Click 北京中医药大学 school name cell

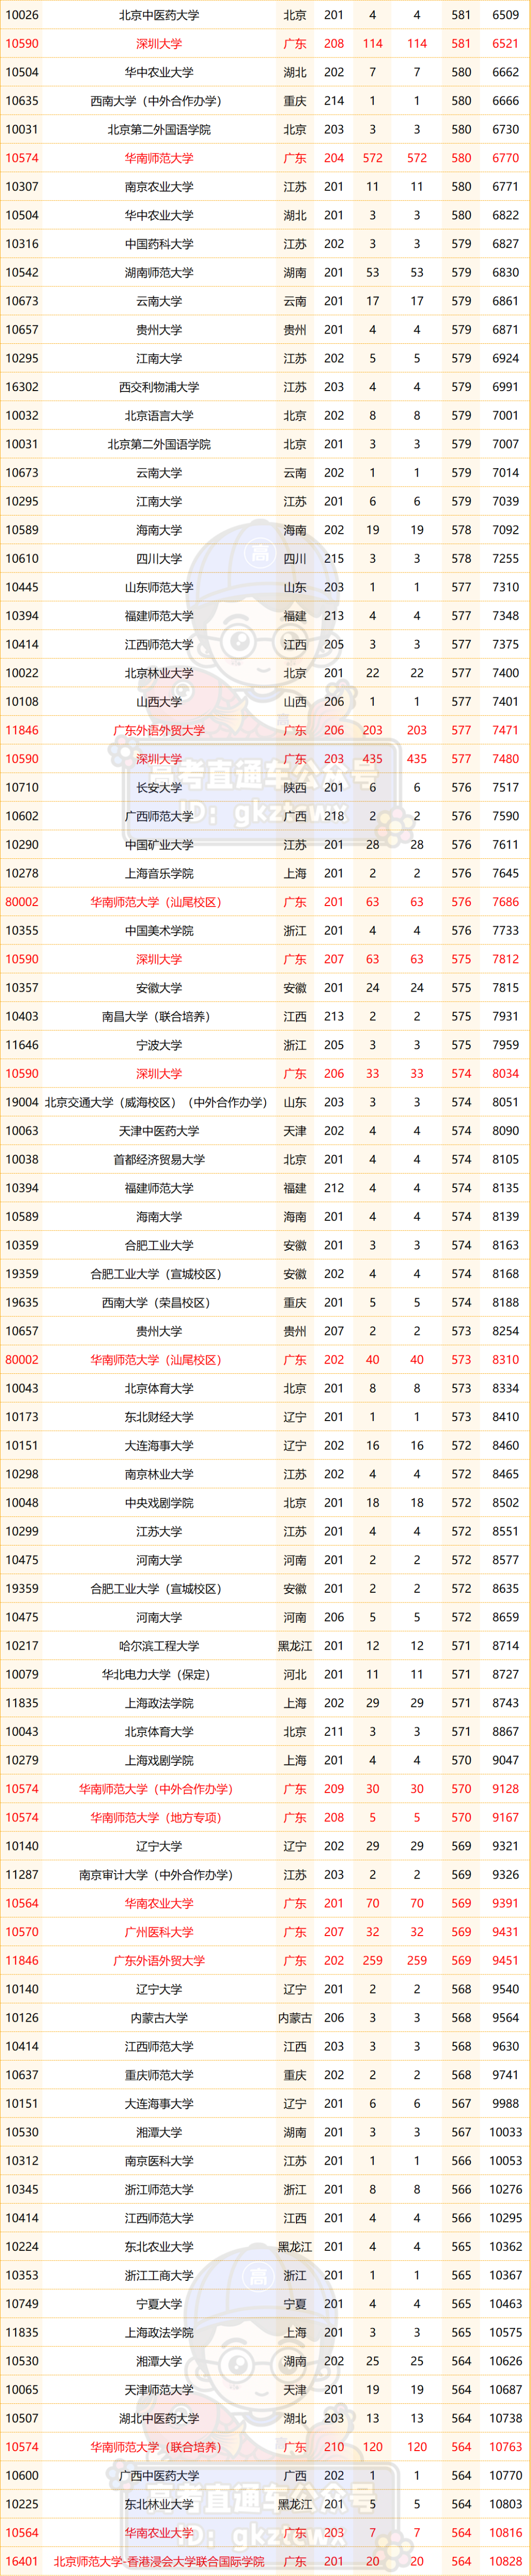159,15
